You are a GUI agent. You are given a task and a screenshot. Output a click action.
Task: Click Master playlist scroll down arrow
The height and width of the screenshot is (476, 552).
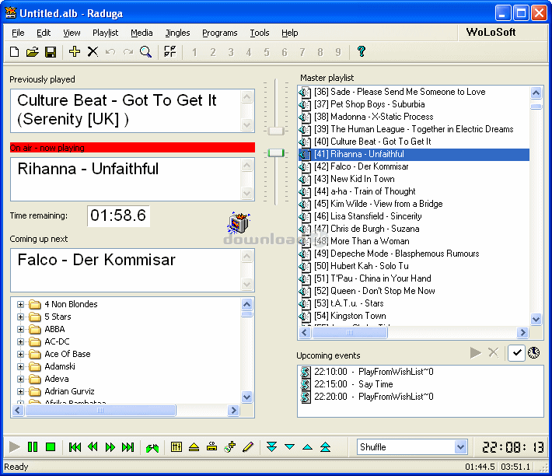(536, 319)
